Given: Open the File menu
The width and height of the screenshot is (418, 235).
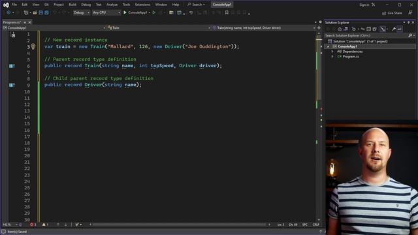Looking at the screenshot, I should (14, 5).
